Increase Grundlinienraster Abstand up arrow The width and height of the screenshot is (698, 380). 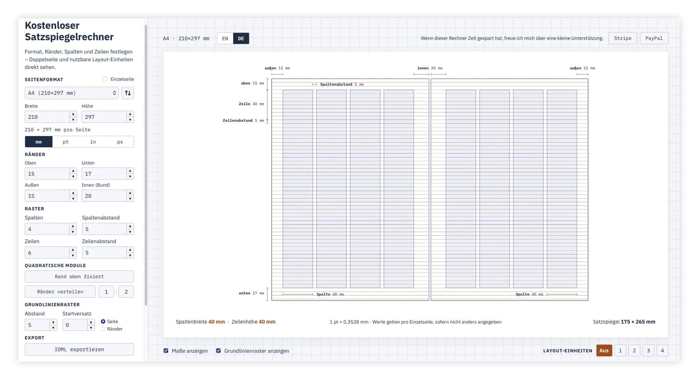(53, 322)
